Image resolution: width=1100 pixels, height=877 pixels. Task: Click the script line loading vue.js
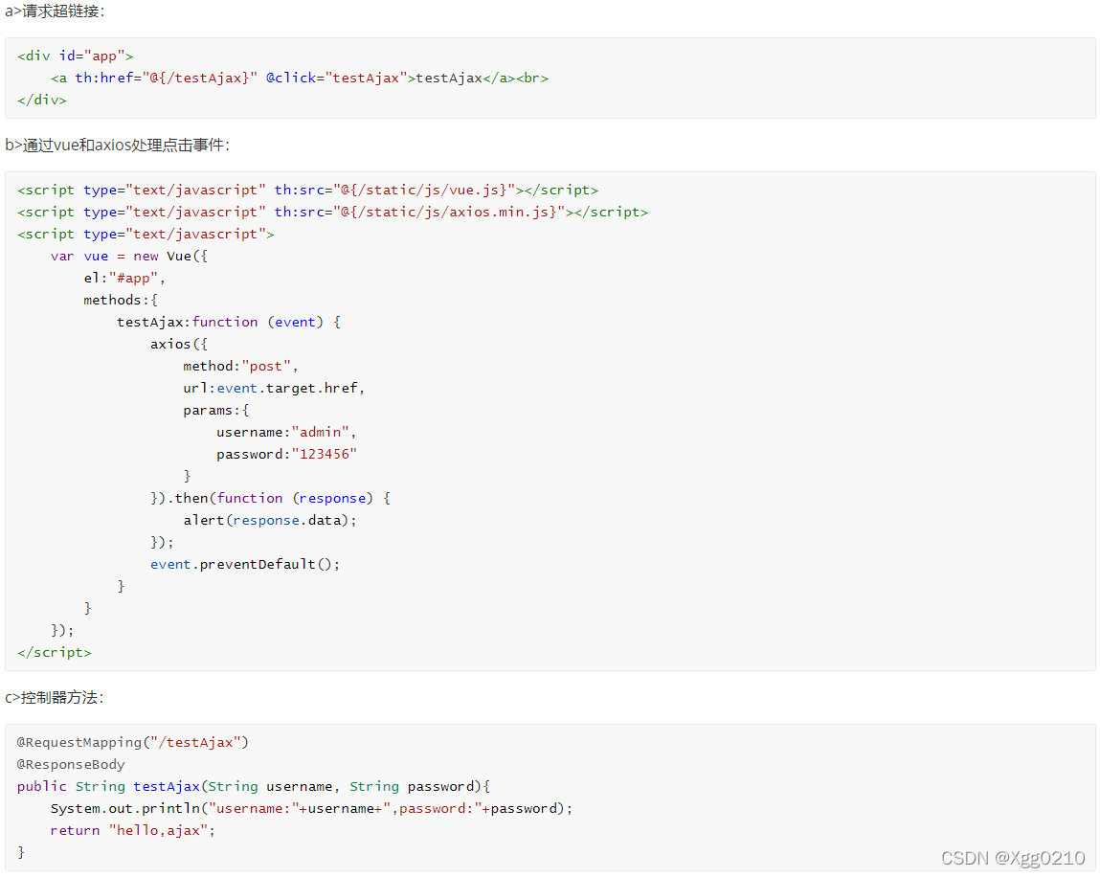[308, 191]
